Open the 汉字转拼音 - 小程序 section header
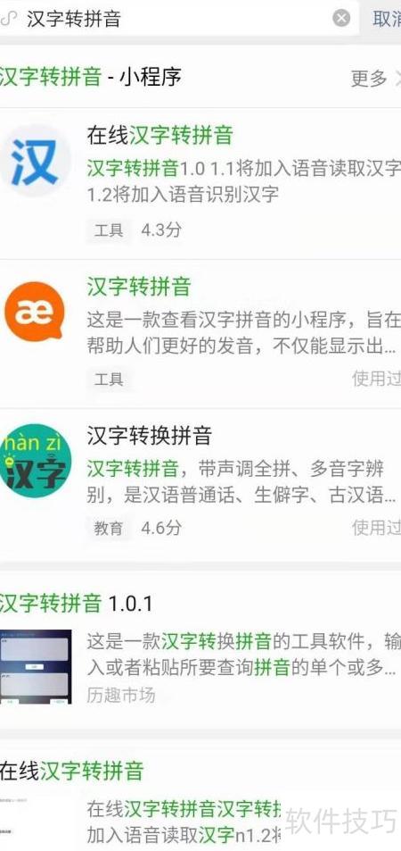The width and height of the screenshot is (401, 851). click(x=90, y=77)
